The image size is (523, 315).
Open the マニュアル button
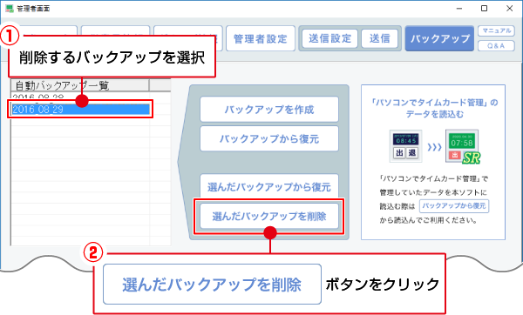pos(496,30)
